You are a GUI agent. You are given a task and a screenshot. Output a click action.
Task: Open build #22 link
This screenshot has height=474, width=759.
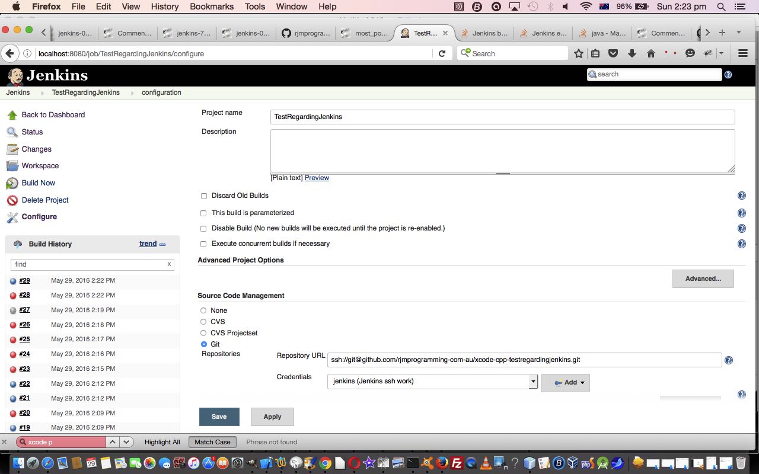(24, 384)
